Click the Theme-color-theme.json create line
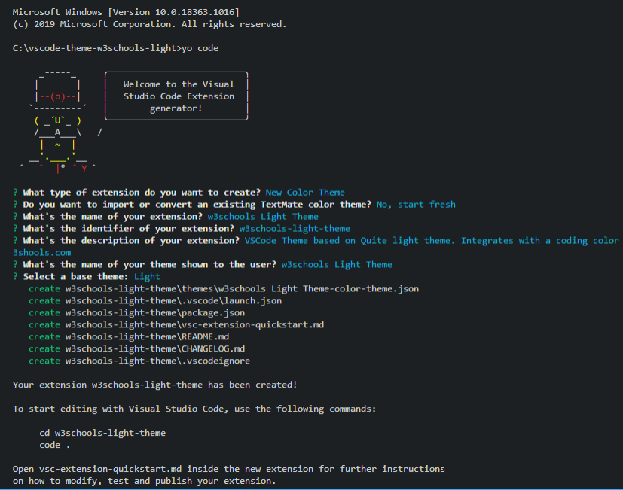 click(224, 289)
